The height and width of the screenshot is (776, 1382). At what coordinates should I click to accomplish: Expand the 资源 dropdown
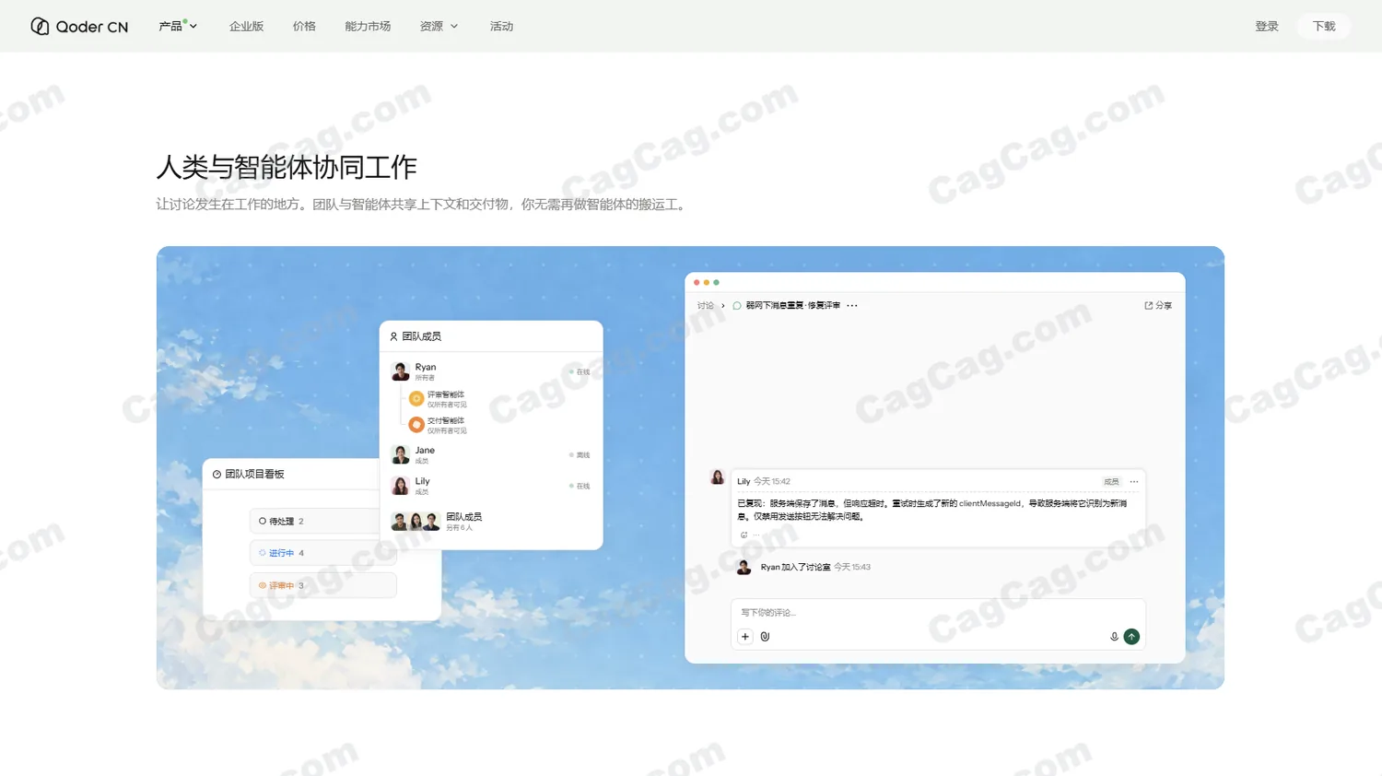point(439,26)
